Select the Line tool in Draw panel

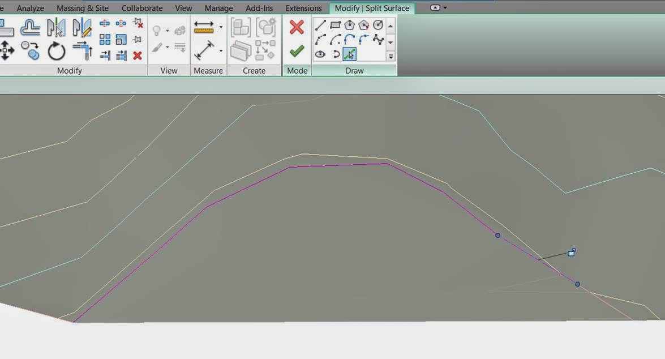(320, 25)
